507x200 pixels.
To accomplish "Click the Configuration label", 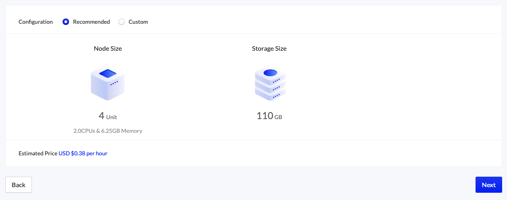I will [36, 22].
